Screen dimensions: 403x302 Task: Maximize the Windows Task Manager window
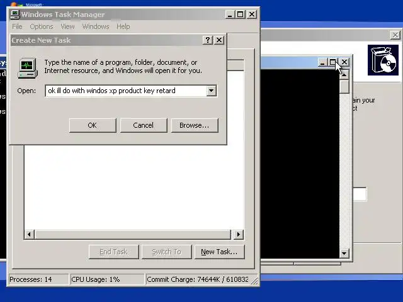(x=241, y=14)
